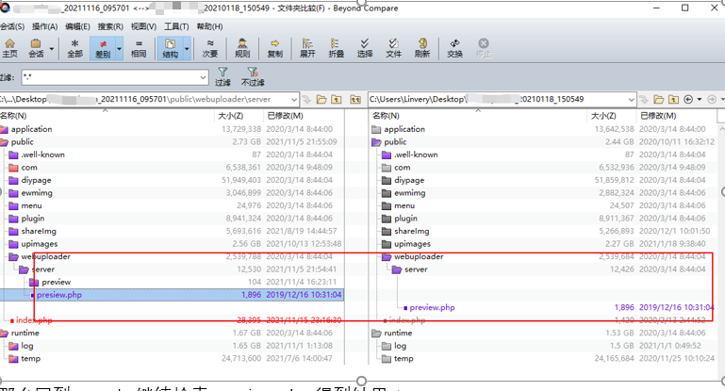
Task: Click the right pane back arrow
Action: [x=688, y=99]
